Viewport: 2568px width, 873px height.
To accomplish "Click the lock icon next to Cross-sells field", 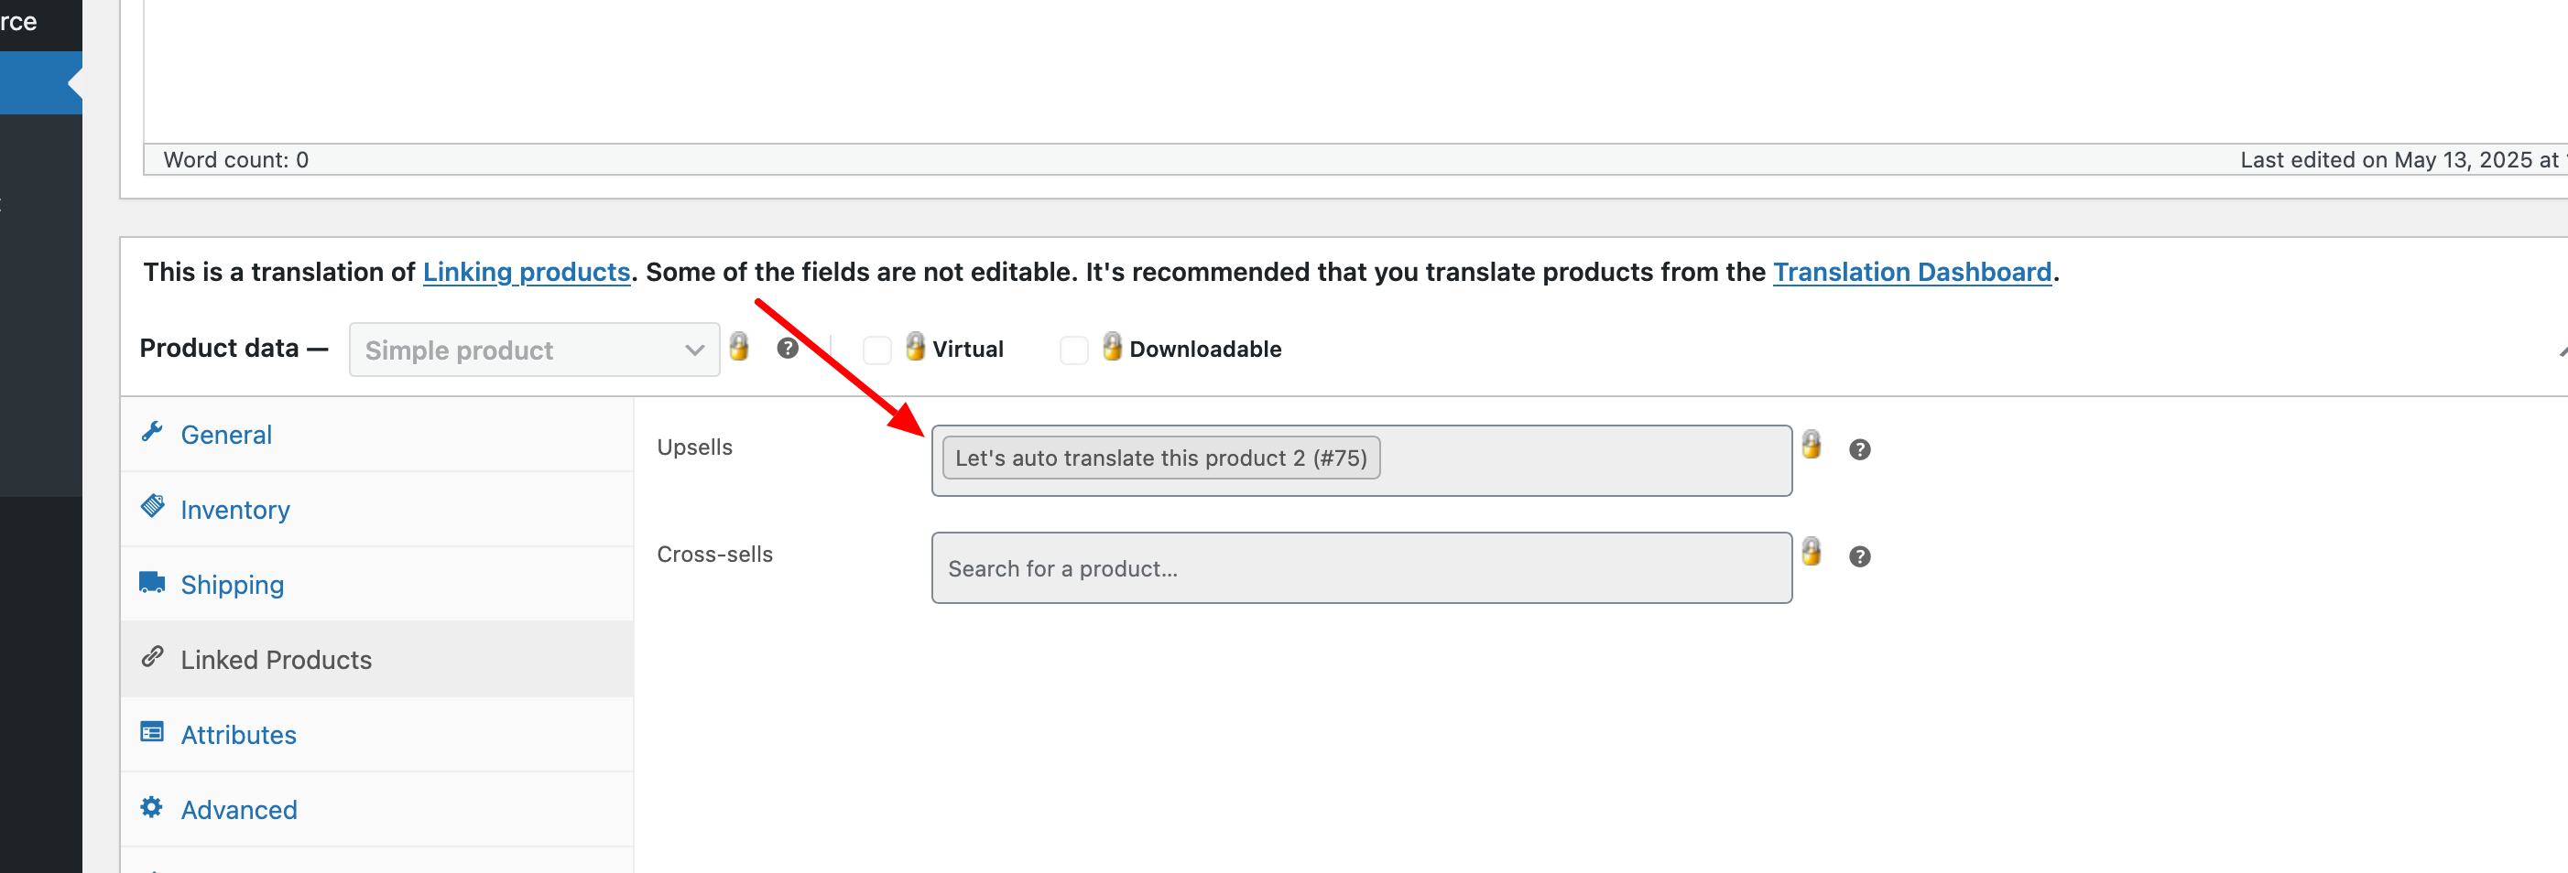I will (x=1812, y=551).
